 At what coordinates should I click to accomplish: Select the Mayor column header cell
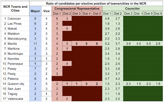click(35, 11)
